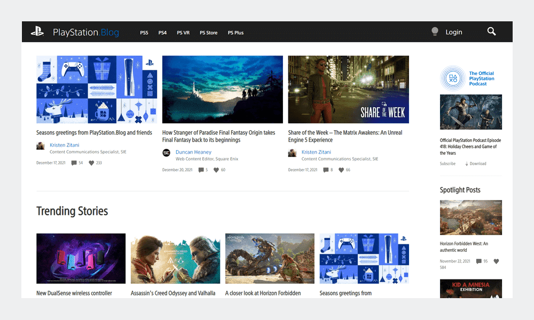Click podcast Download link text
This screenshot has width=534, height=320.
tap(478, 164)
